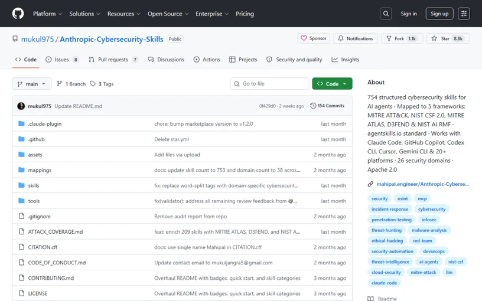Open the Update README.md commit message
The image size is (482, 301).
(78, 106)
